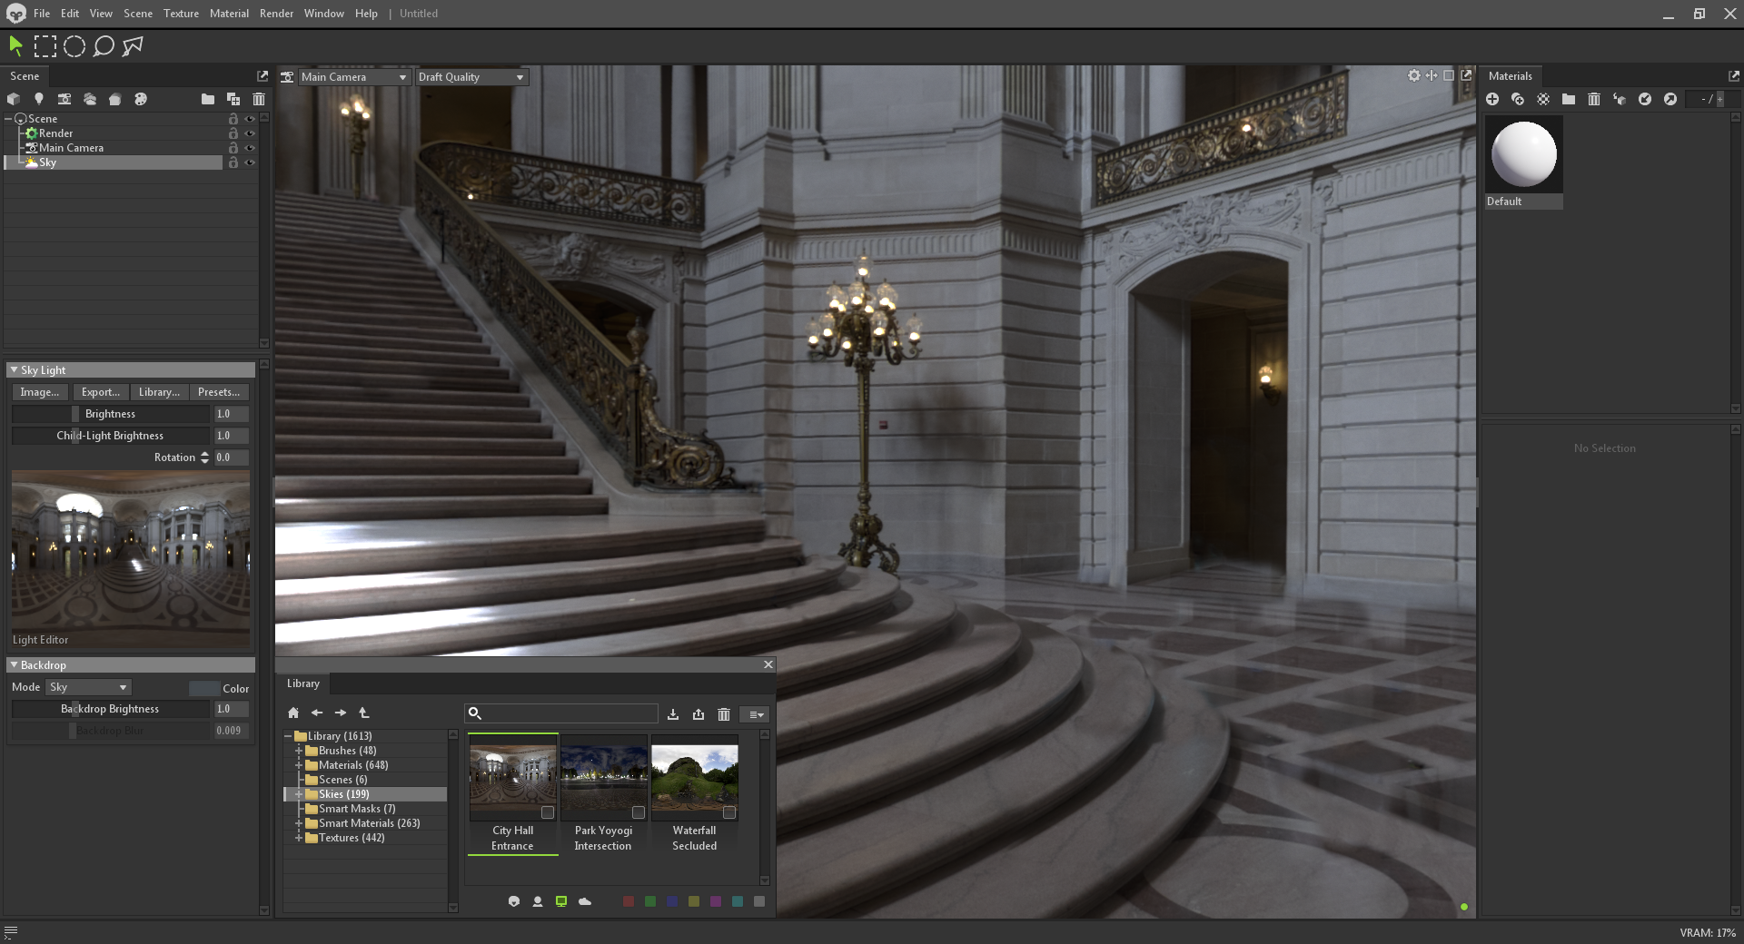Click the Presets... button
The width and height of the screenshot is (1744, 944).
click(x=219, y=392)
